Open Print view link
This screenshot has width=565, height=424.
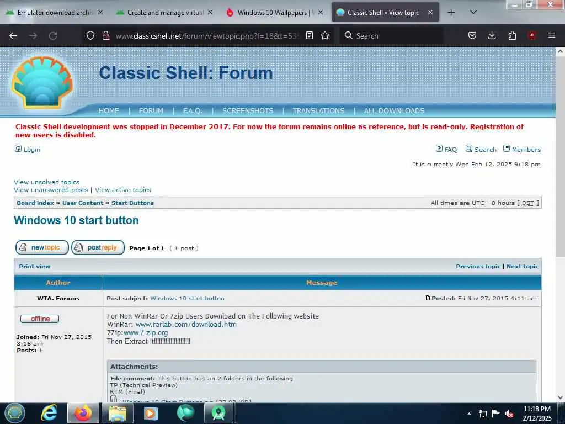coord(35,267)
